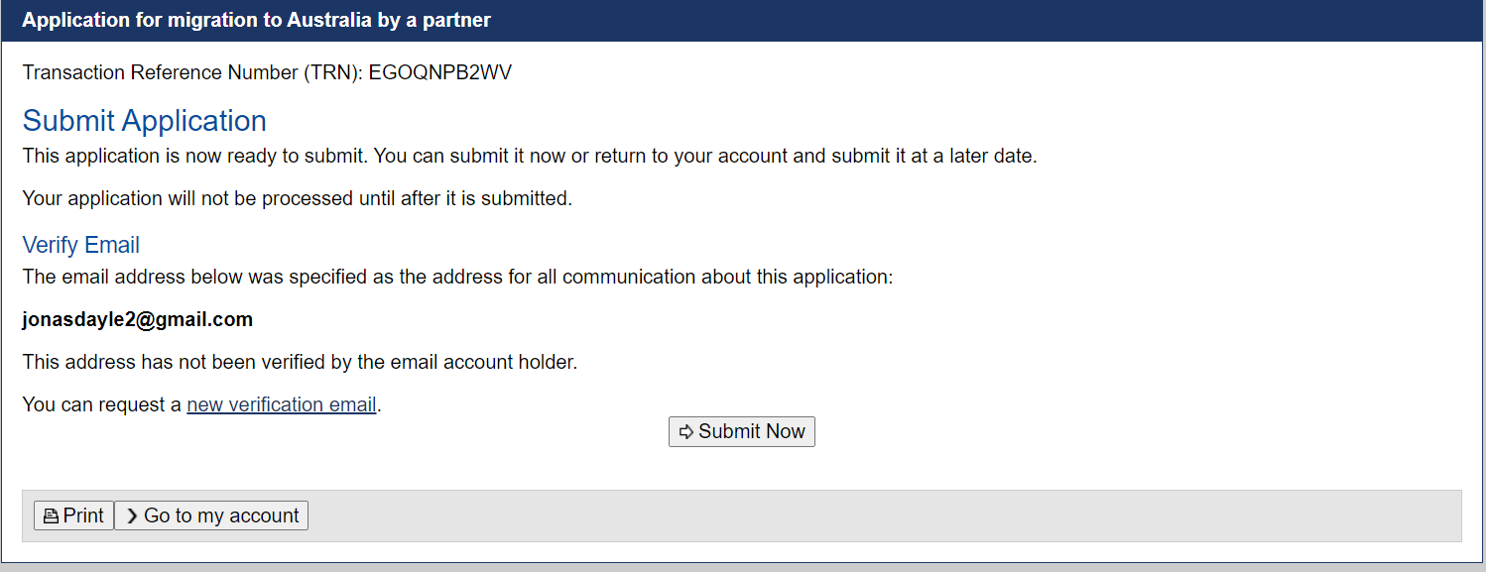Viewport: 1486px width, 572px height.
Task: Click the chevron icon beside Go to my account
Action: click(132, 516)
